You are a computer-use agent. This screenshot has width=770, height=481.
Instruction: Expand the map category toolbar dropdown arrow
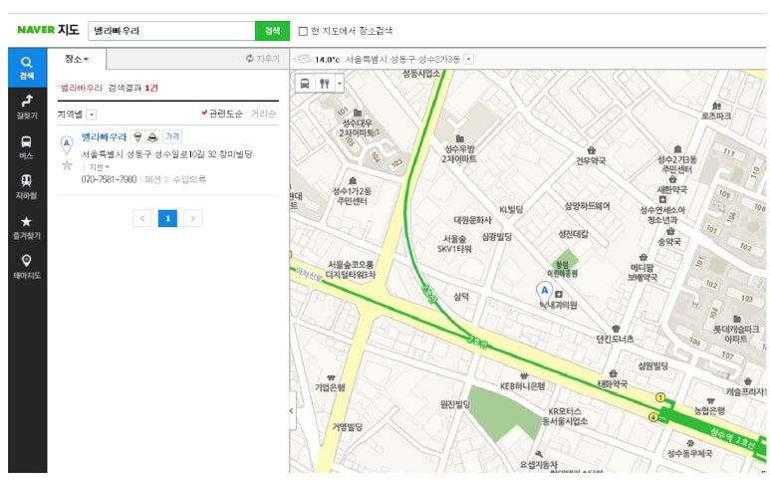coord(340,83)
